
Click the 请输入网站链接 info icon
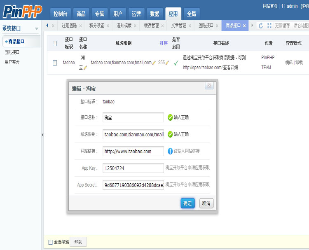pyautogui.click(x=170, y=151)
